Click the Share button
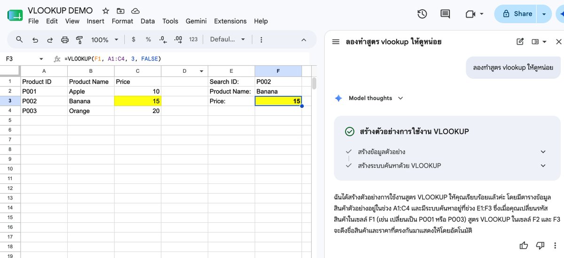This screenshot has height=258, width=564. [x=517, y=14]
